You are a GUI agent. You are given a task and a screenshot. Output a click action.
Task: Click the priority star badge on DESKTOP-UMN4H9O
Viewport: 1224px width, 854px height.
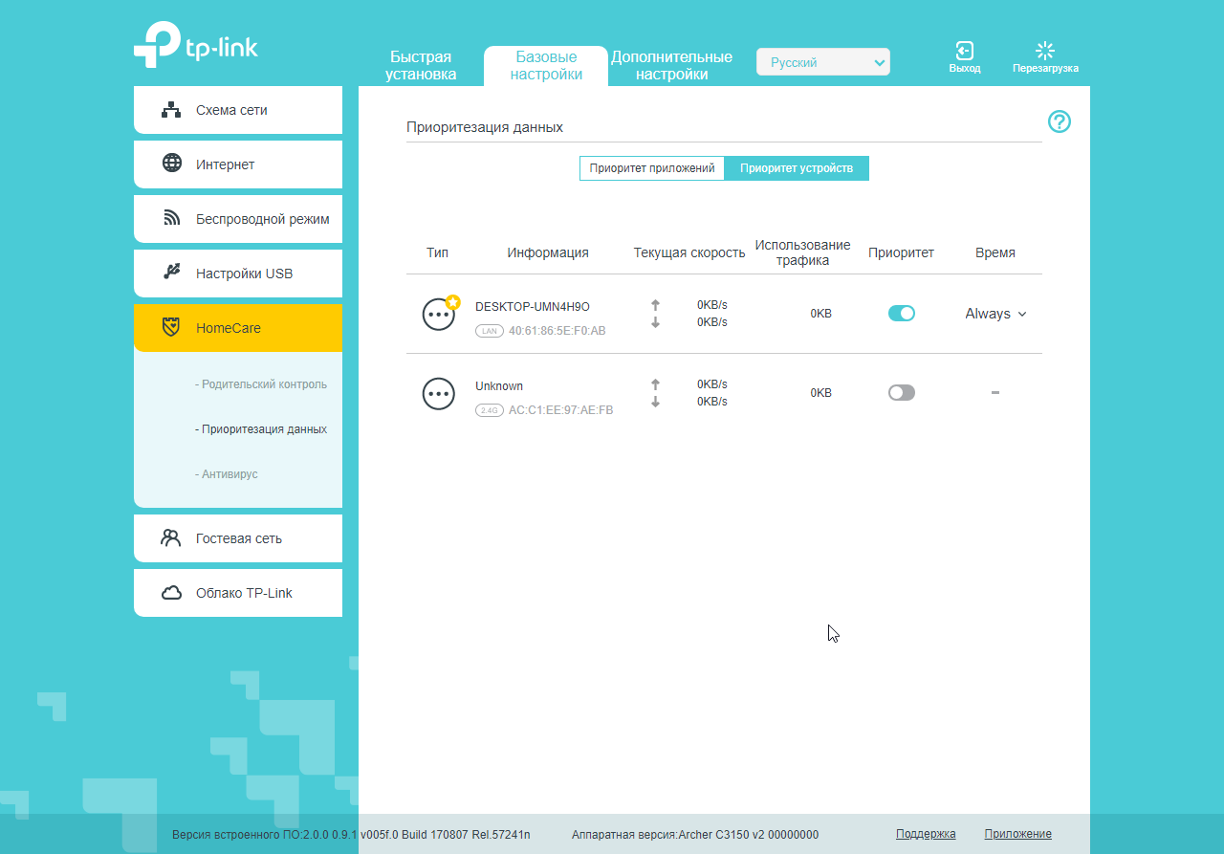453,302
